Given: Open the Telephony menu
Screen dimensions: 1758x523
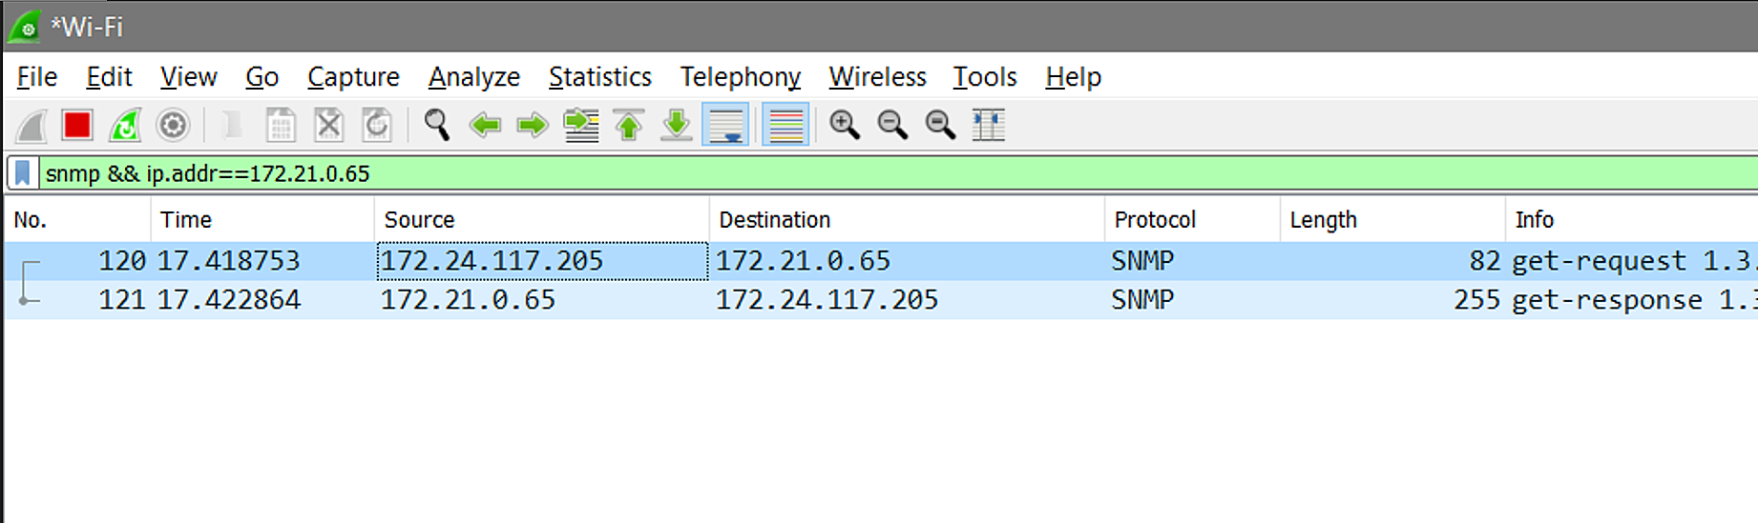Looking at the screenshot, I should [740, 77].
